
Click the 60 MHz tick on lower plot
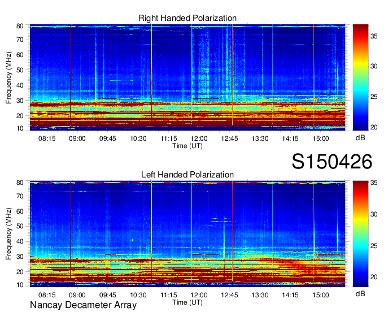point(20,211)
